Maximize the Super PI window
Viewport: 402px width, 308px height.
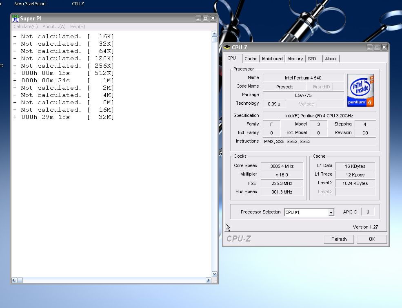point(205,18)
